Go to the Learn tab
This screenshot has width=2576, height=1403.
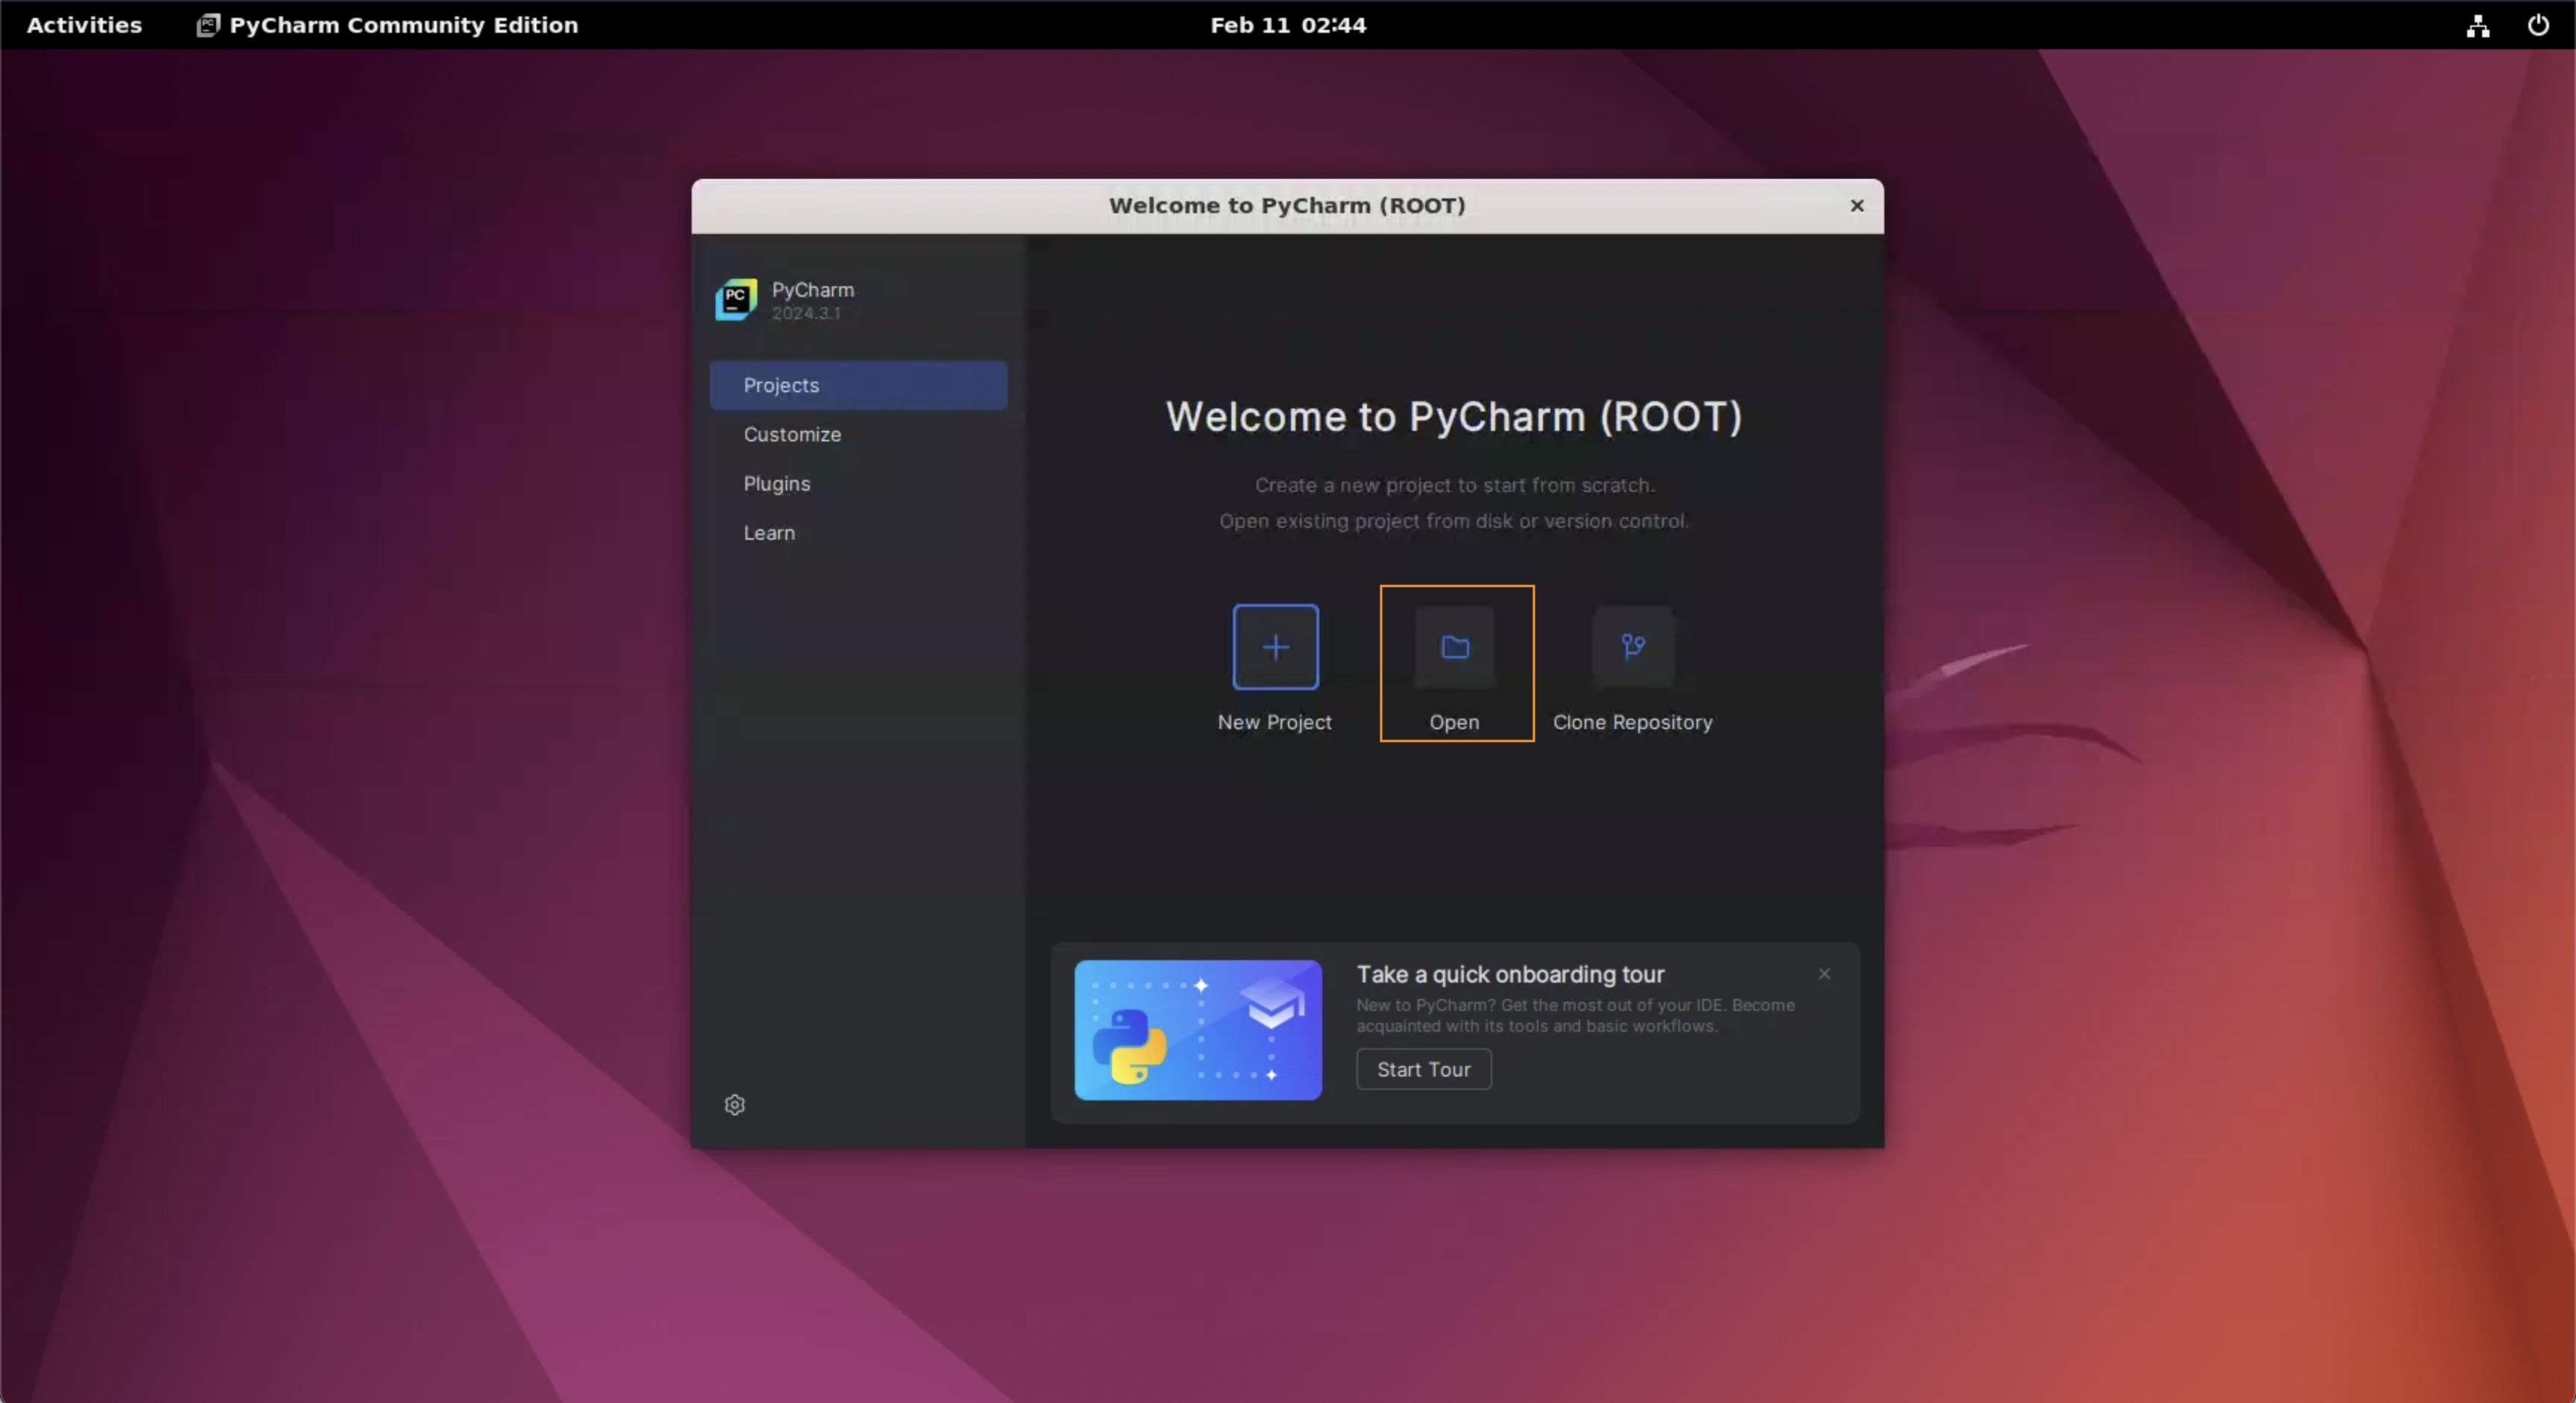(x=858, y=532)
